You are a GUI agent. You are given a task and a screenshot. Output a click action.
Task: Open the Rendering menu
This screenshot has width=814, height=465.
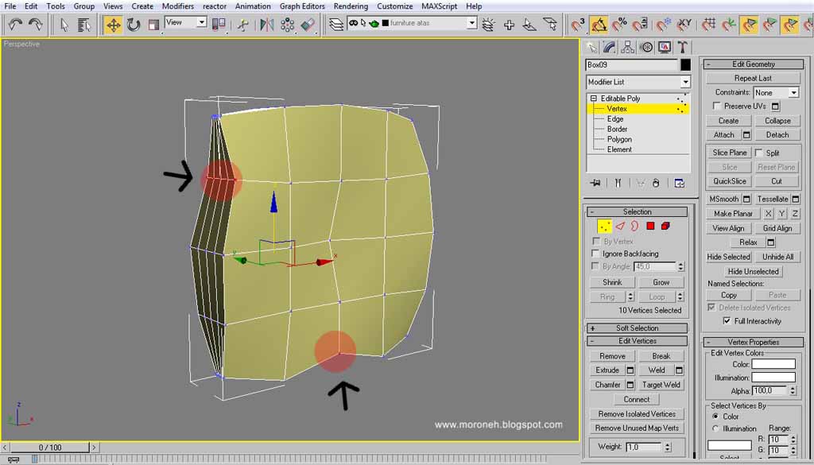(x=350, y=6)
